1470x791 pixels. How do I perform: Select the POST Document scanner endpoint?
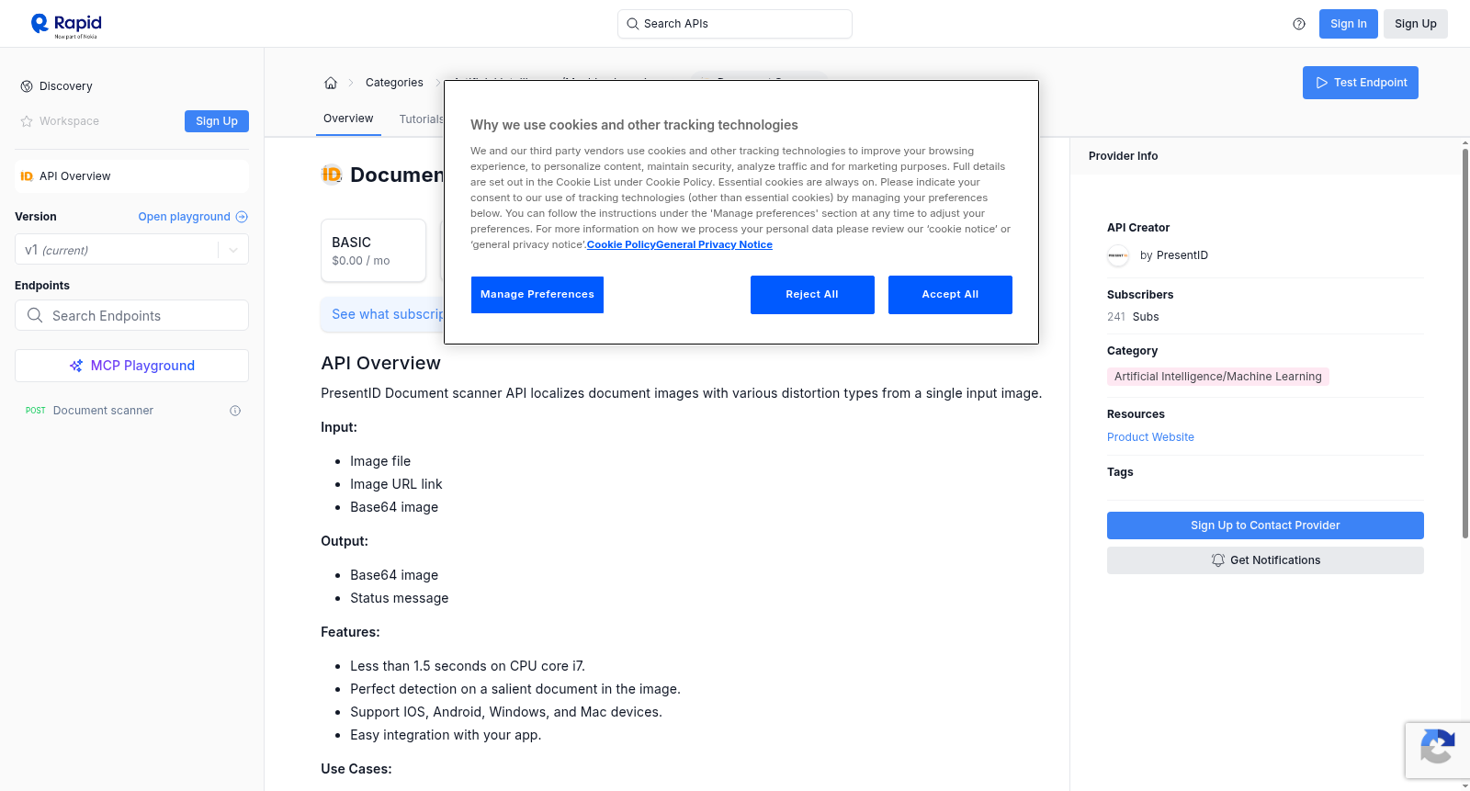tap(131, 411)
